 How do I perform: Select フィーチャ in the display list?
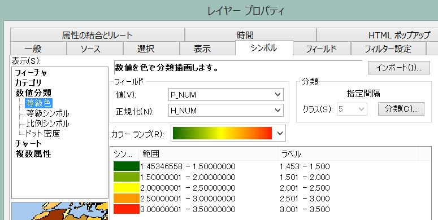pyautogui.click(x=31, y=73)
